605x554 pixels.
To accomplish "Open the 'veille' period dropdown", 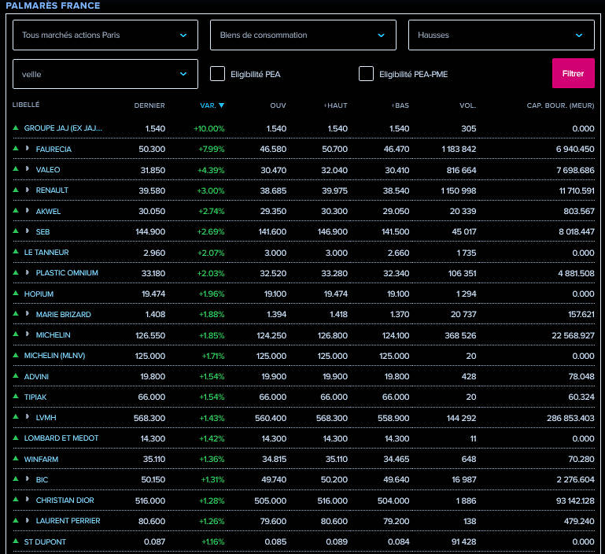I will [105, 74].
